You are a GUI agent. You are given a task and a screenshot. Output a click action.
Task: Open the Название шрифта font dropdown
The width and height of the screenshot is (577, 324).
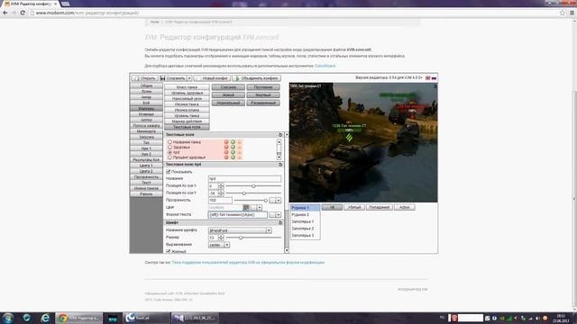[x=269, y=230]
